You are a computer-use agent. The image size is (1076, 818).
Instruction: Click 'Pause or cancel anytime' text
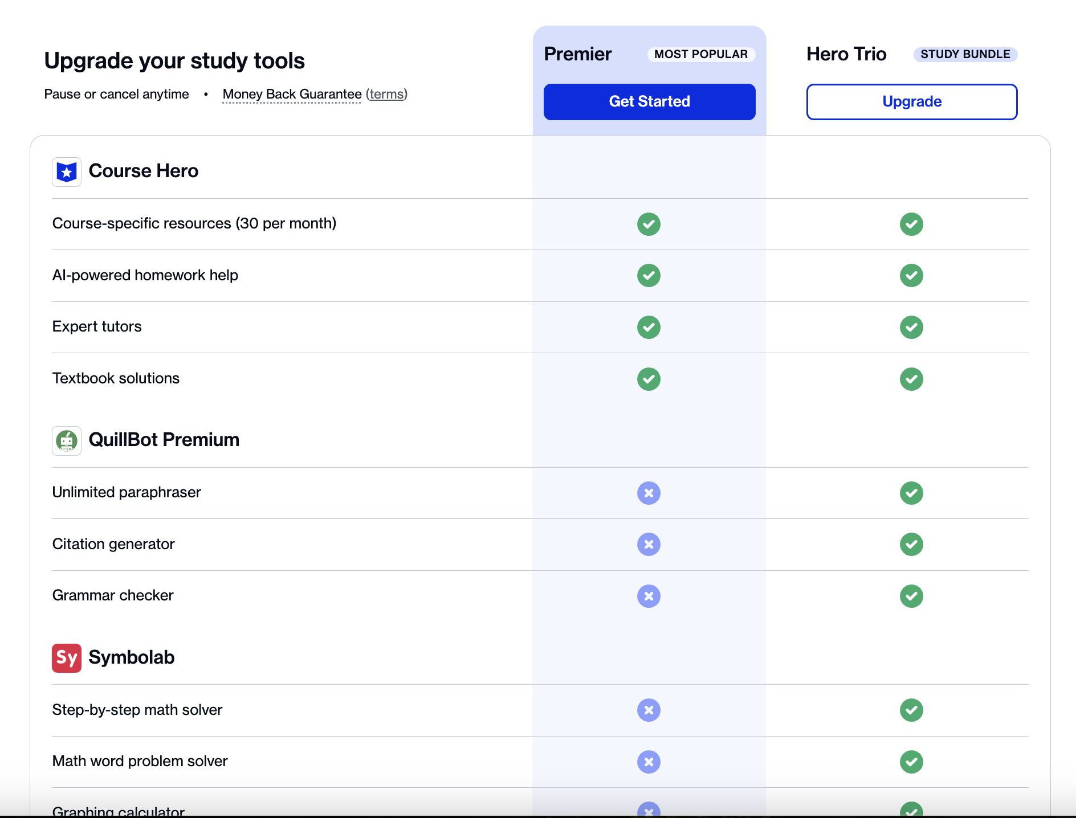point(116,94)
